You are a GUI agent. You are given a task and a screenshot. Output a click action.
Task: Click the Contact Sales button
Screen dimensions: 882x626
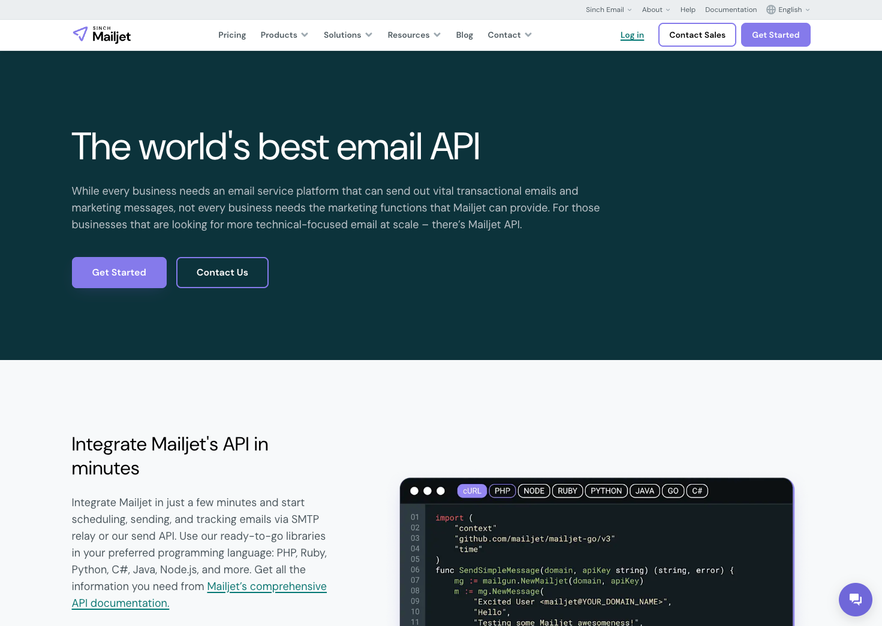click(697, 35)
